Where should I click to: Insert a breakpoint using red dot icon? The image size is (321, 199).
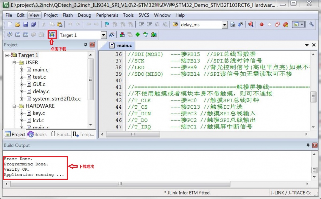click(261, 25)
